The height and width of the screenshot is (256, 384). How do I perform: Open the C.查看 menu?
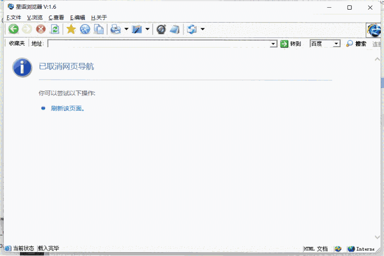[x=56, y=18]
